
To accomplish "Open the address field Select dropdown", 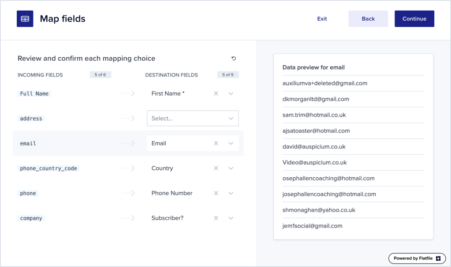I will (x=193, y=118).
